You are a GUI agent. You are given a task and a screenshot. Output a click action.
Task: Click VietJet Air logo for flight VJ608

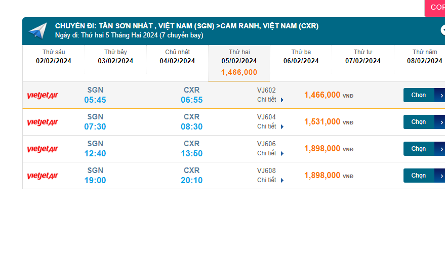43,176
